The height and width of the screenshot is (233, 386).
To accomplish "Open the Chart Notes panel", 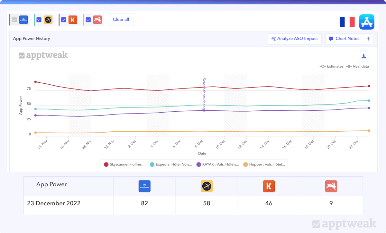I will pyautogui.click(x=344, y=39).
